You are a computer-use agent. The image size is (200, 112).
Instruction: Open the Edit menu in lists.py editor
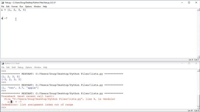(8, 7)
